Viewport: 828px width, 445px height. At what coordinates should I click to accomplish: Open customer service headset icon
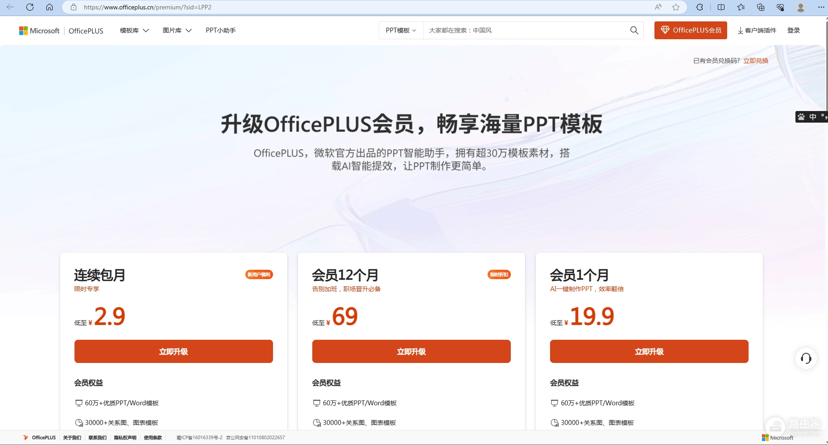click(x=806, y=358)
